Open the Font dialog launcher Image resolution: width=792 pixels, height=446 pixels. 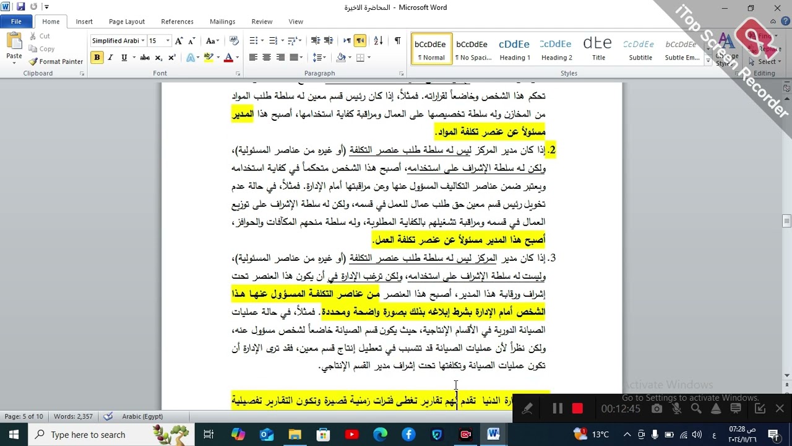pos(238,74)
